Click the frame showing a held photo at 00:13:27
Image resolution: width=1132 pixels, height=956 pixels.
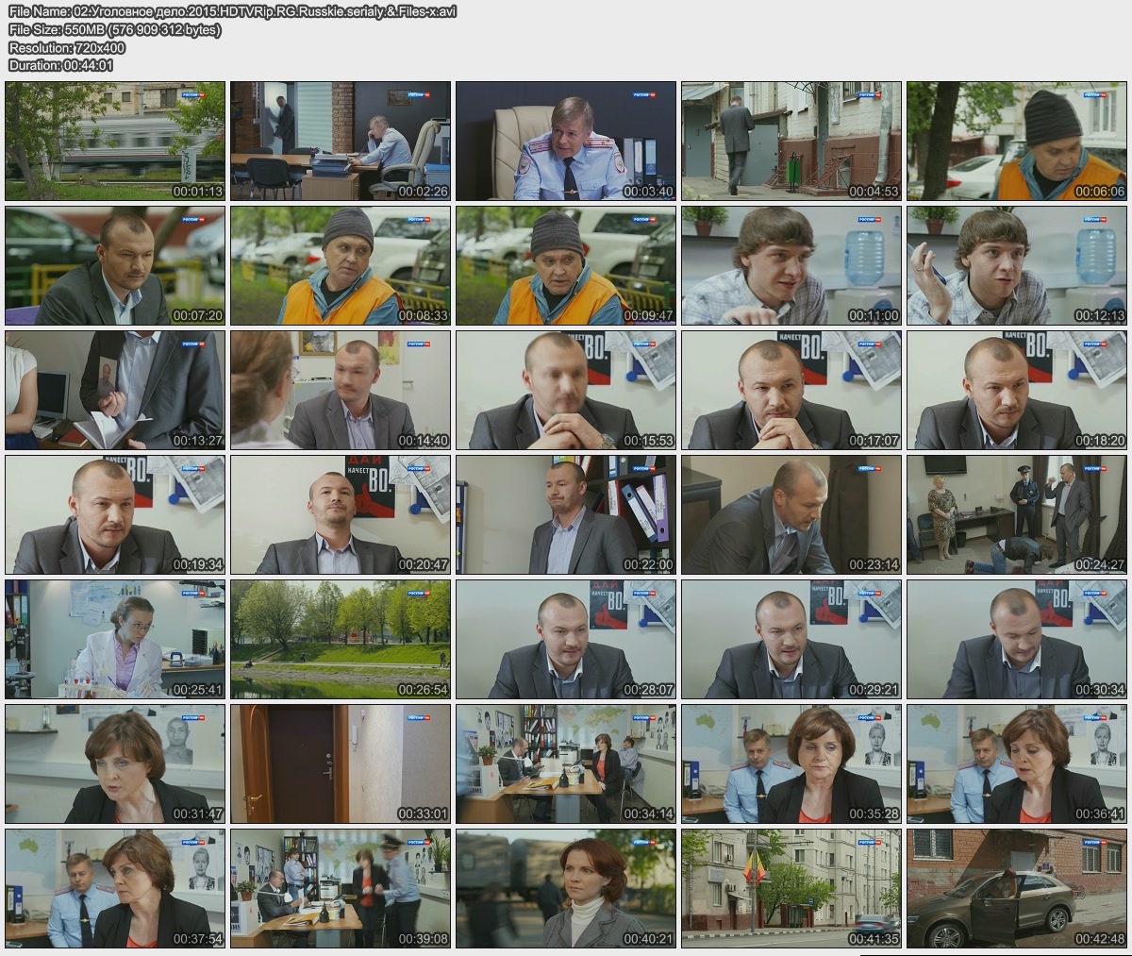(115, 390)
